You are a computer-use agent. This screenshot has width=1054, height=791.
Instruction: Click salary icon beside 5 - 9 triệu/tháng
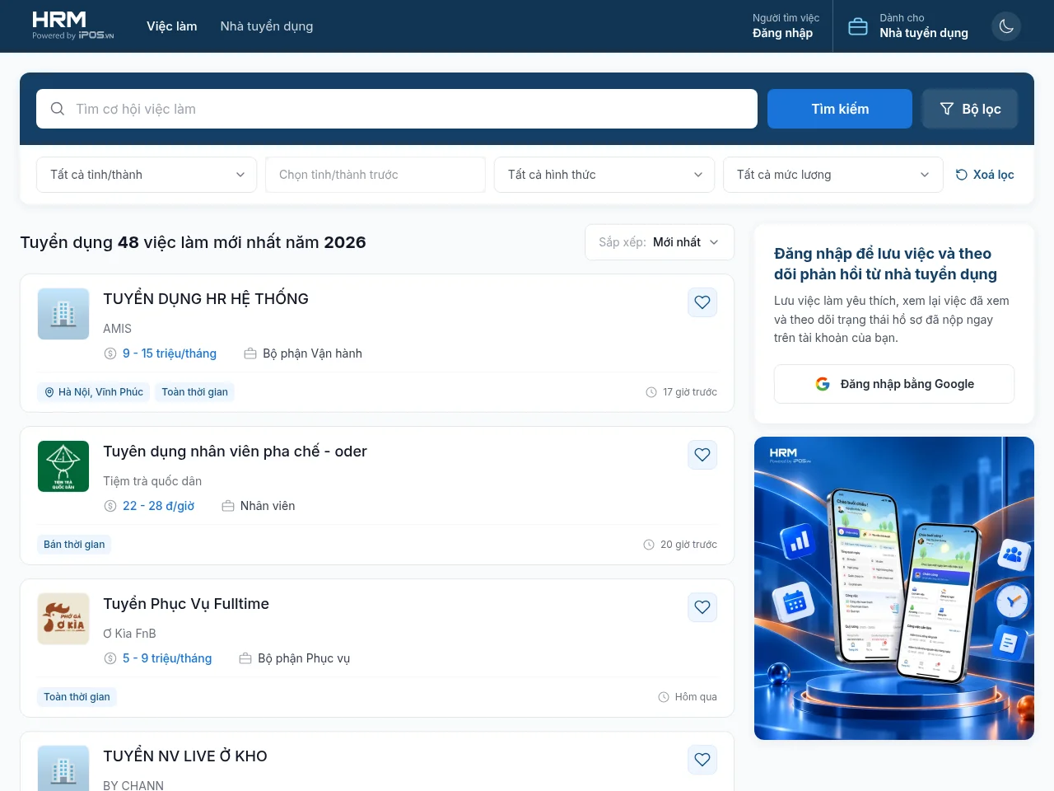(x=110, y=658)
